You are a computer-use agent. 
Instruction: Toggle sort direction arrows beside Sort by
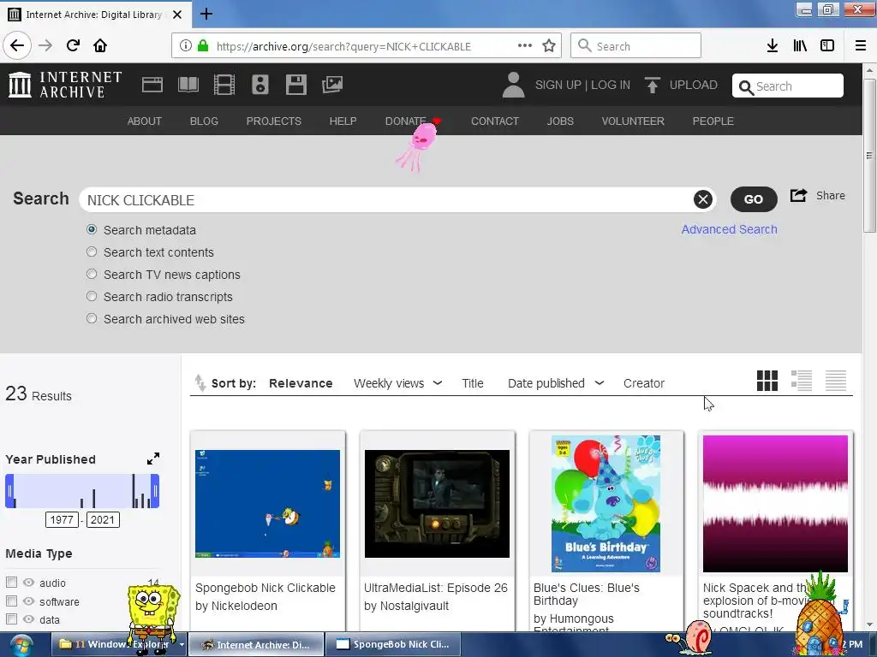click(x=200, y=382)
